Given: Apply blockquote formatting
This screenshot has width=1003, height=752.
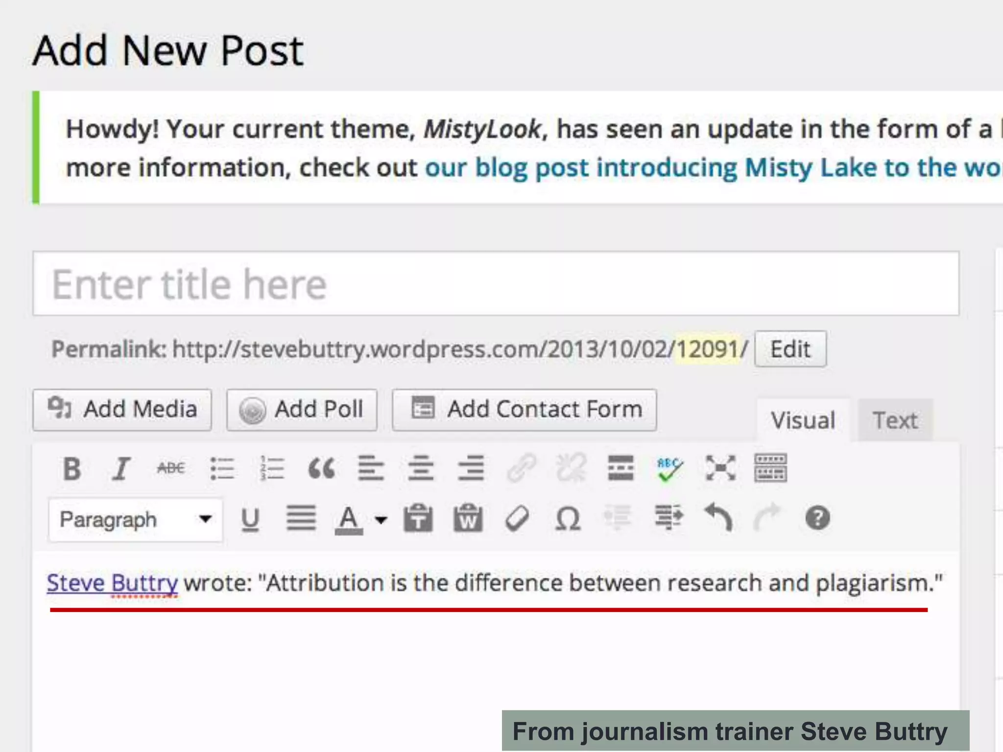Looking at the screenshot, I should [321, 469].
